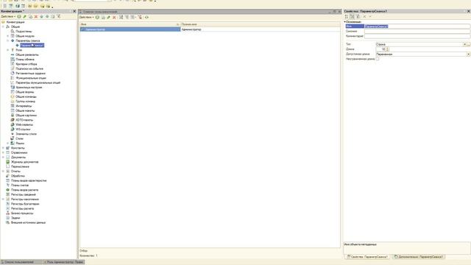Click WS-ссылки icon in tree
Image resolution: width=471 pixels, height=265 pixels.
13,130
